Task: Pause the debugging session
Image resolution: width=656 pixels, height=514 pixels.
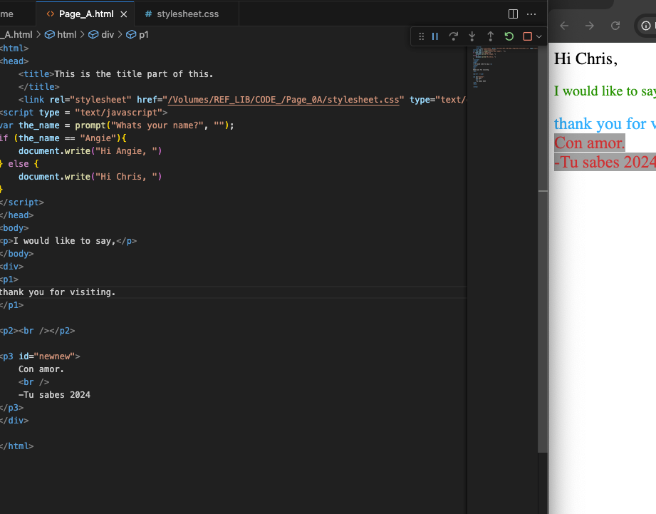Action: [435, 36]
